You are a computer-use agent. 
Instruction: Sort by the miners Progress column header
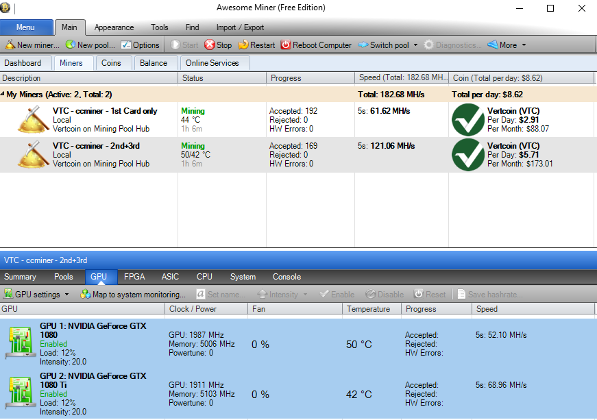pyautogui.click(x=310, y=78)
